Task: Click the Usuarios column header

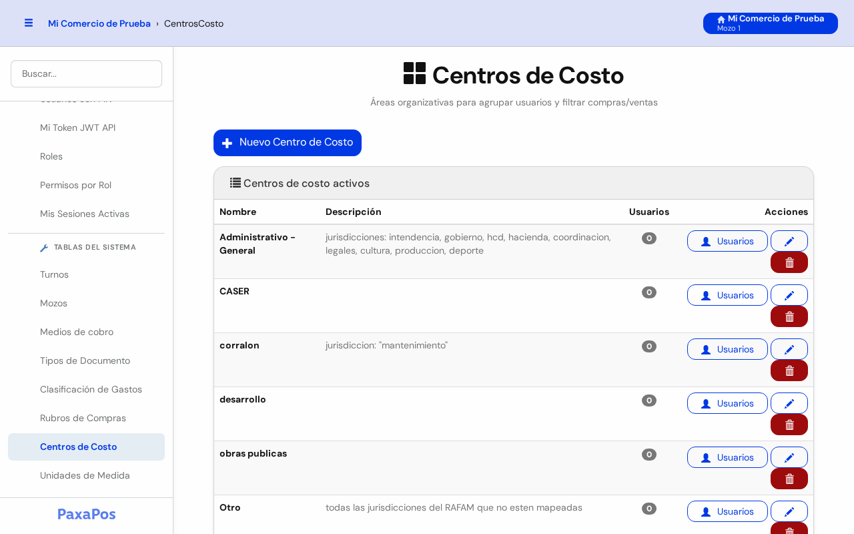Action: point(649,212)
